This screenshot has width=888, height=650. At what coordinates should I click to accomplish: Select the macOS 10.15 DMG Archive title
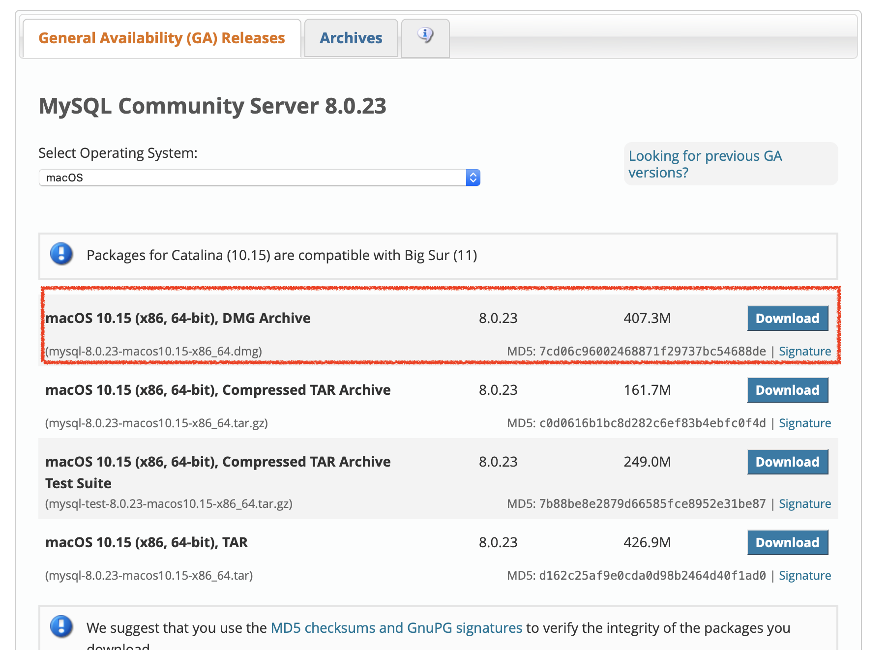(x=178, y=319)
